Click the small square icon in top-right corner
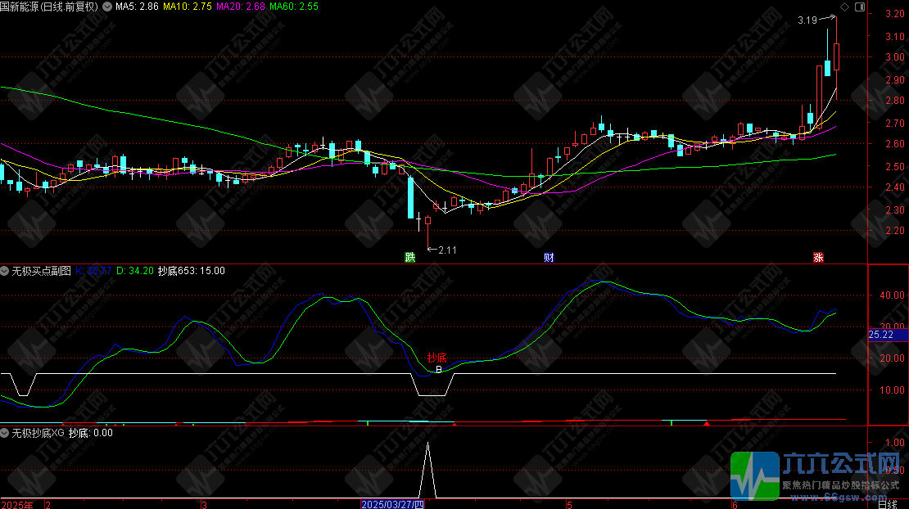The width and height of the screenshot is (909, 509). pos(858,6)
